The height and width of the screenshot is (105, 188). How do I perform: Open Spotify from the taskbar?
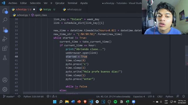pyautogui.click(x=115, y=102)
